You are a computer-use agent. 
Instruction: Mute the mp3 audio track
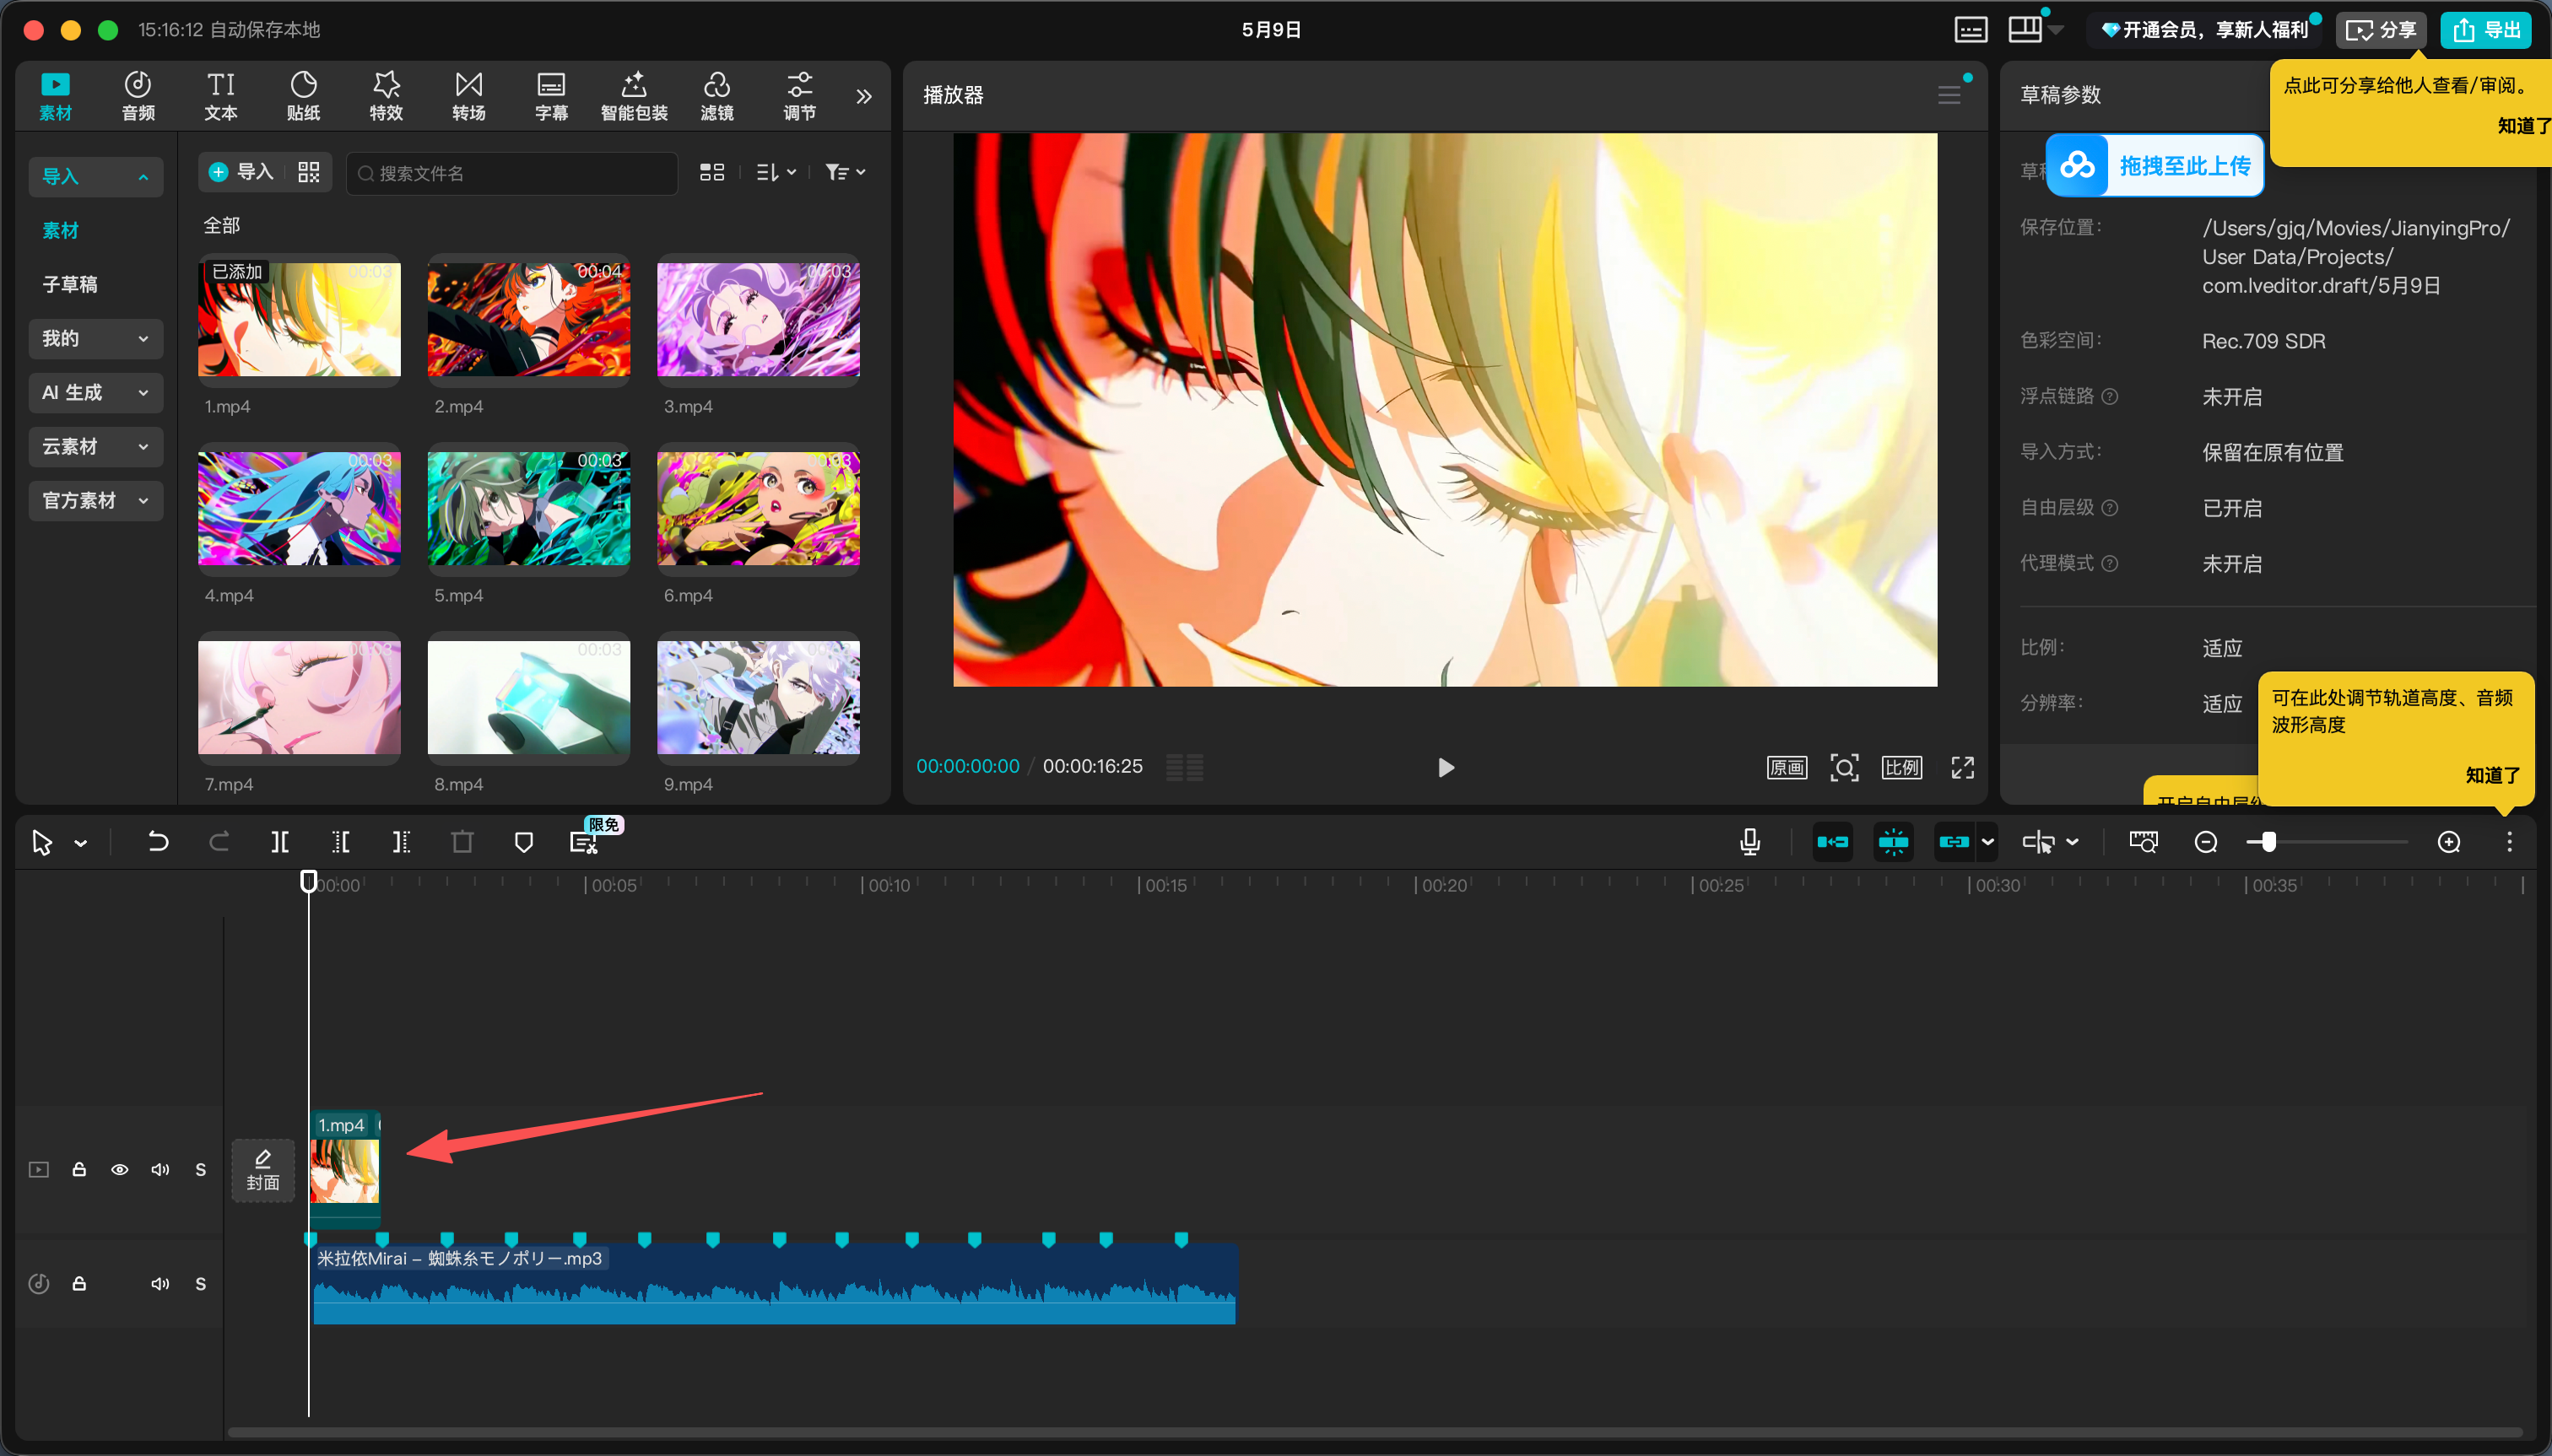(160, 1283)
